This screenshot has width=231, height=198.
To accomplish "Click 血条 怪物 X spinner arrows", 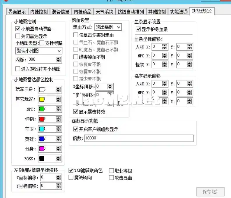I will (165, 64).
